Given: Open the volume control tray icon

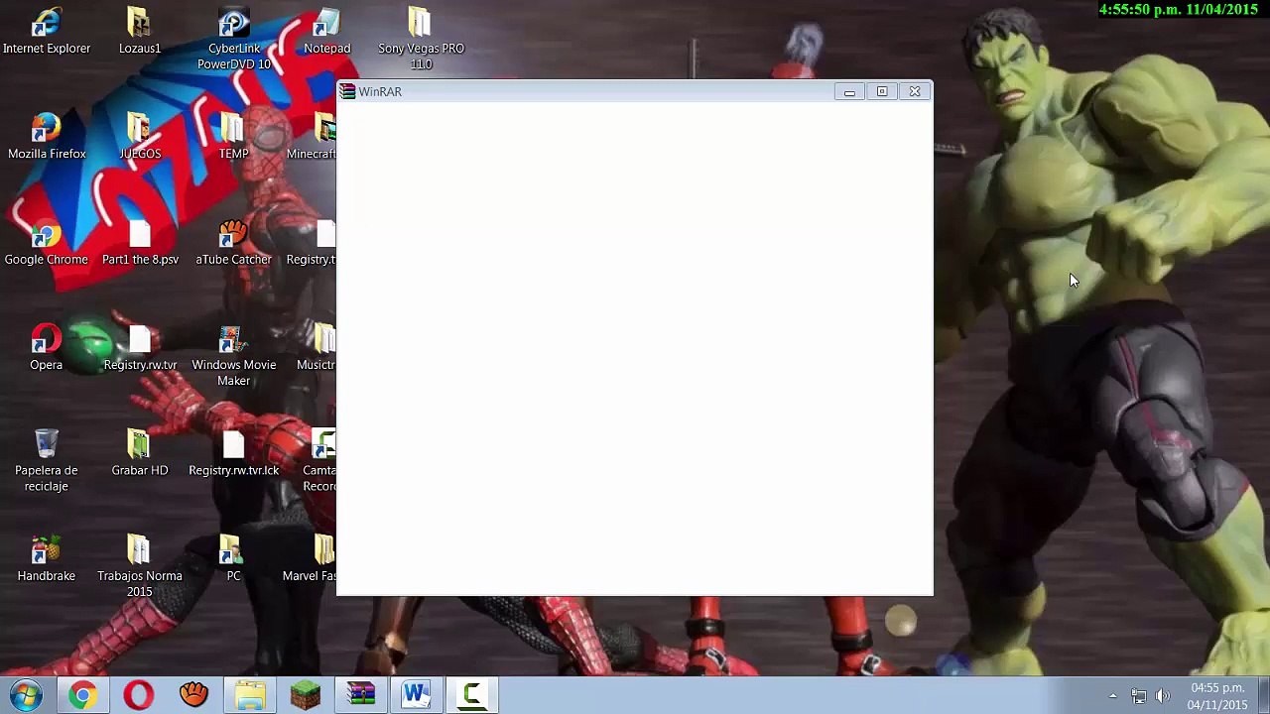Looking at the screenshot, I should (1163, 696).
